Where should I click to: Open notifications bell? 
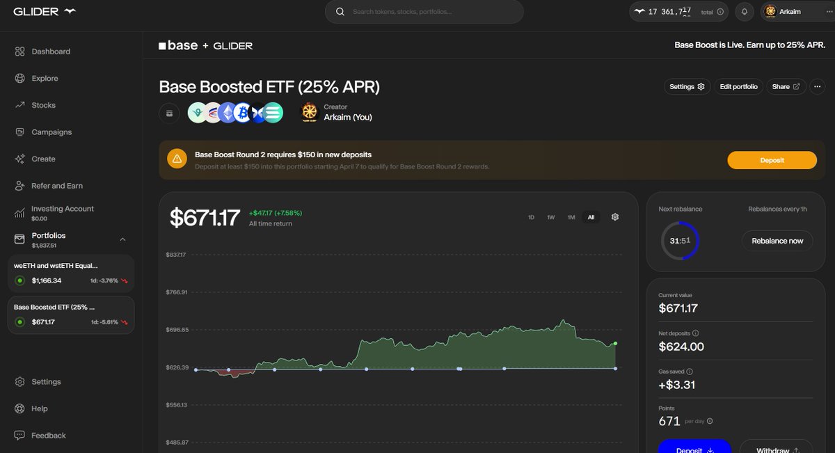(x=745, y=12)
